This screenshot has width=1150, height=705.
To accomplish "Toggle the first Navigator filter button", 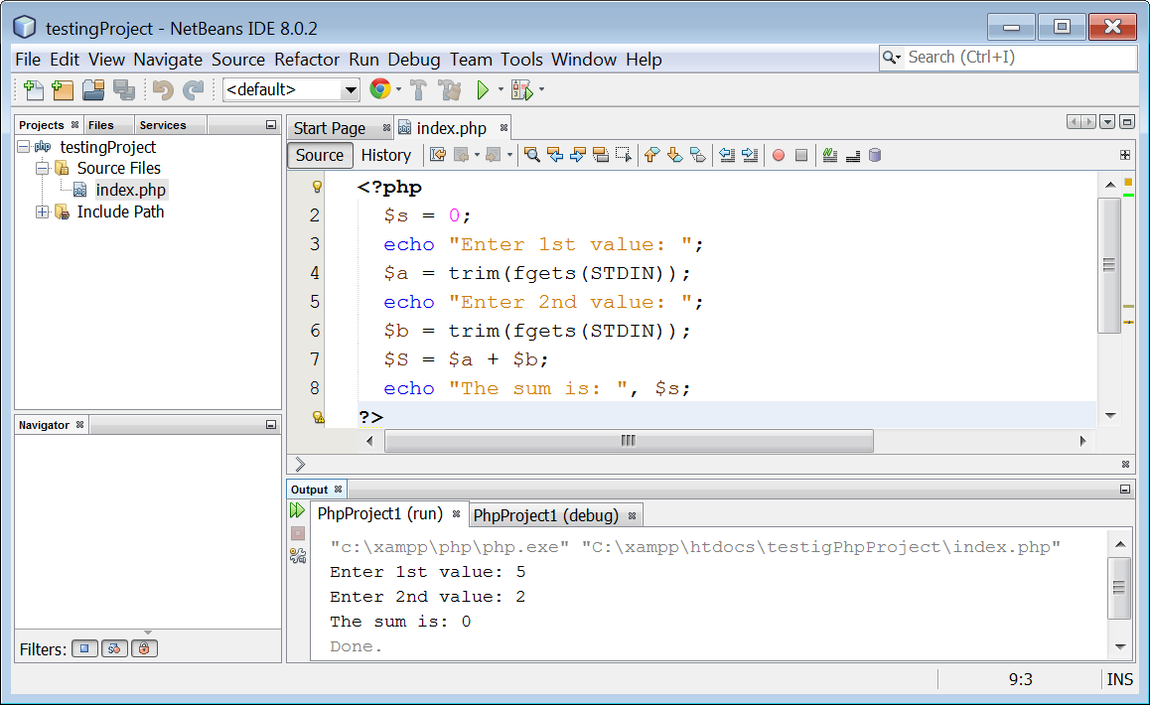I will (x=85, y=648).
